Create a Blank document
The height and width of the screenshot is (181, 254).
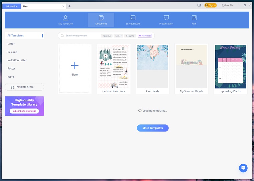click(75, 69)
